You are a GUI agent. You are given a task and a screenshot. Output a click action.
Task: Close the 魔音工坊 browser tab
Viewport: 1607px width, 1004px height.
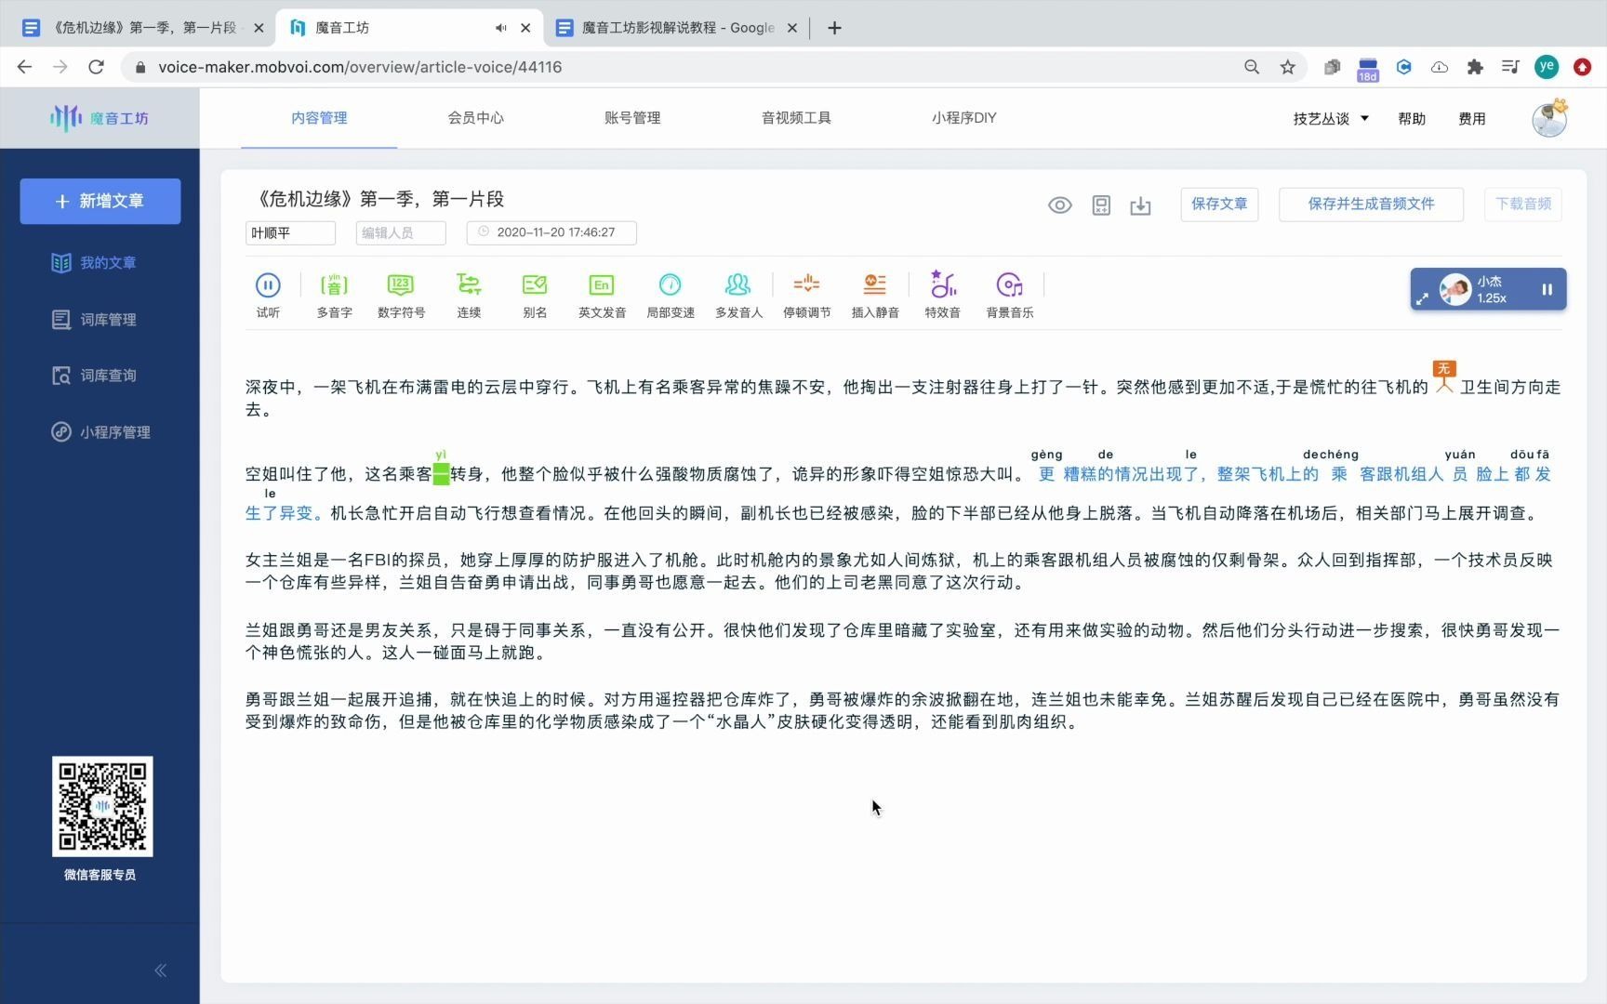click(525, 28)
